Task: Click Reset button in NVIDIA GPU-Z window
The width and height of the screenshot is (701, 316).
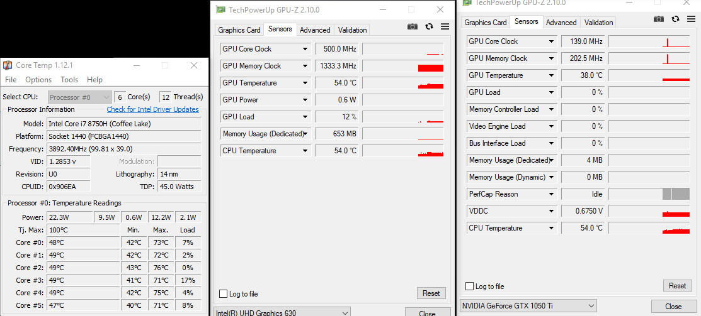Action: pyautogui.click(x=678, y=286)
